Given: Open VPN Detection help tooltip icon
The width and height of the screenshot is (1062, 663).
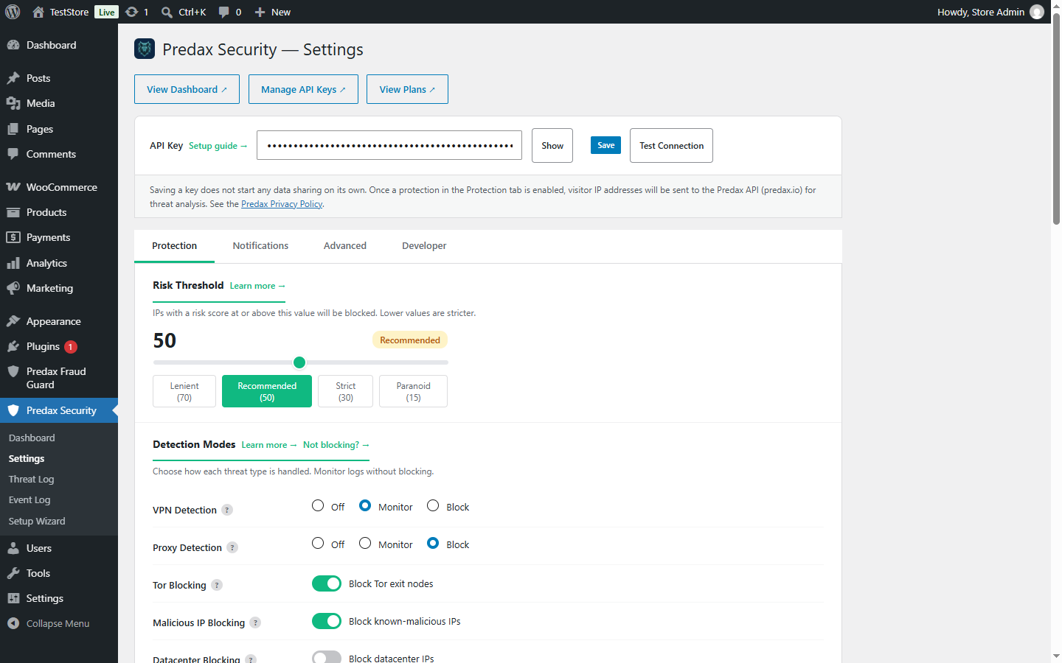Looking at the screenshot, I should click(227, 510).
